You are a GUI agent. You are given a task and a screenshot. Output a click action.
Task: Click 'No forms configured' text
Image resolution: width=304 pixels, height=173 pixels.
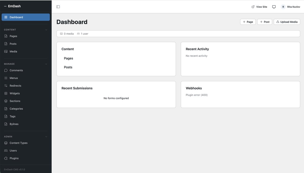pyautogui.click(x=116, y=98)
